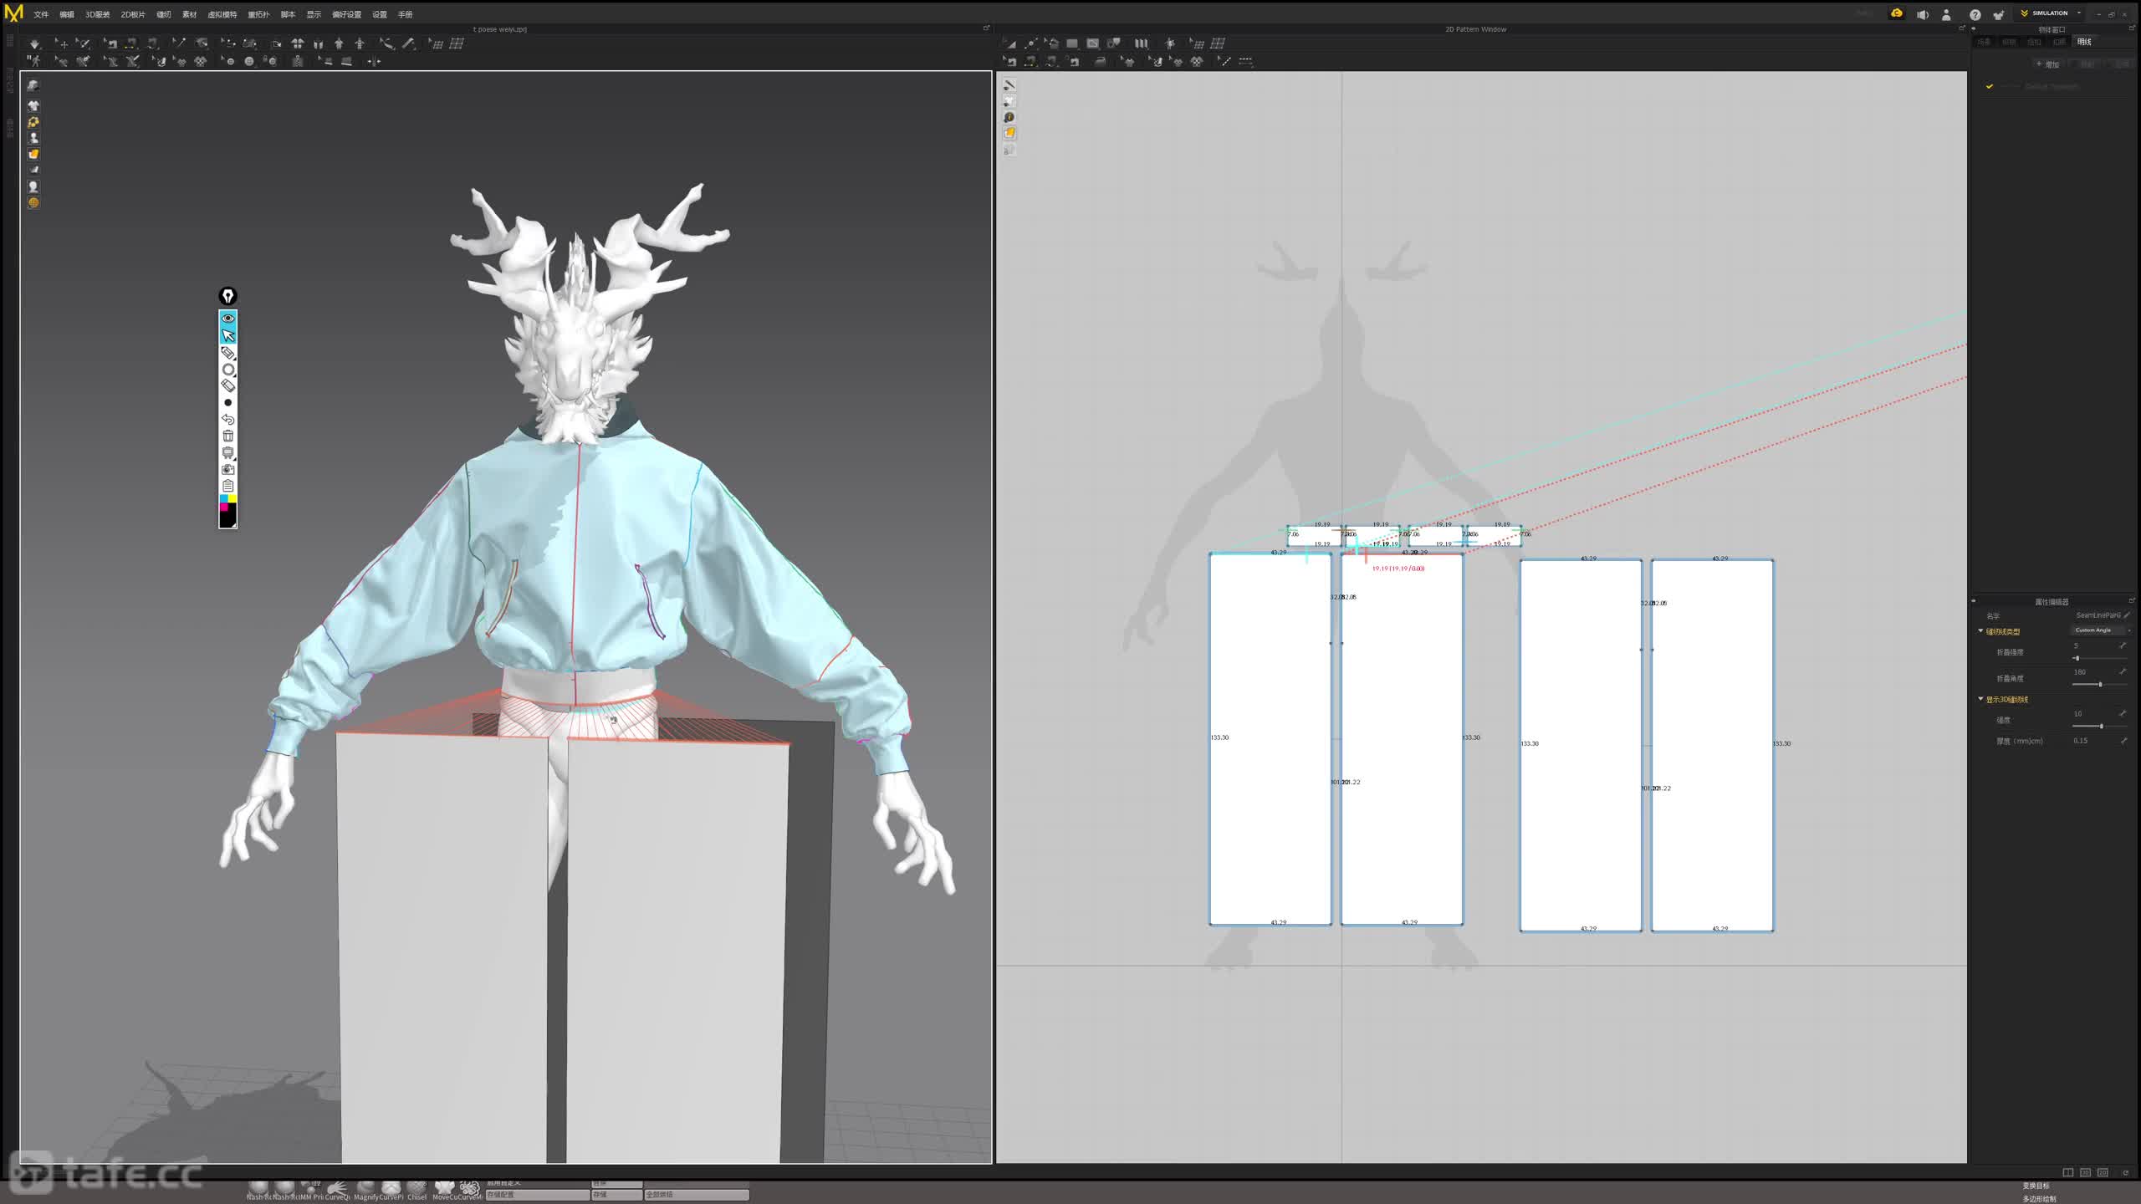Select the circle shape tool in floating palette
The width and height of the screenshot is (2141, 1204).
coord(227,370)
